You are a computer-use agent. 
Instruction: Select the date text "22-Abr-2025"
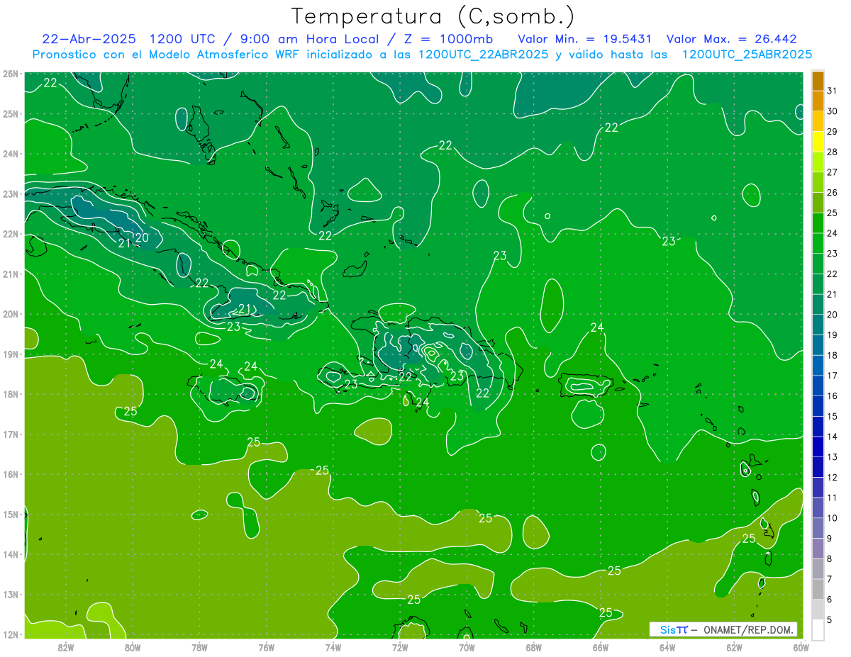89,39
